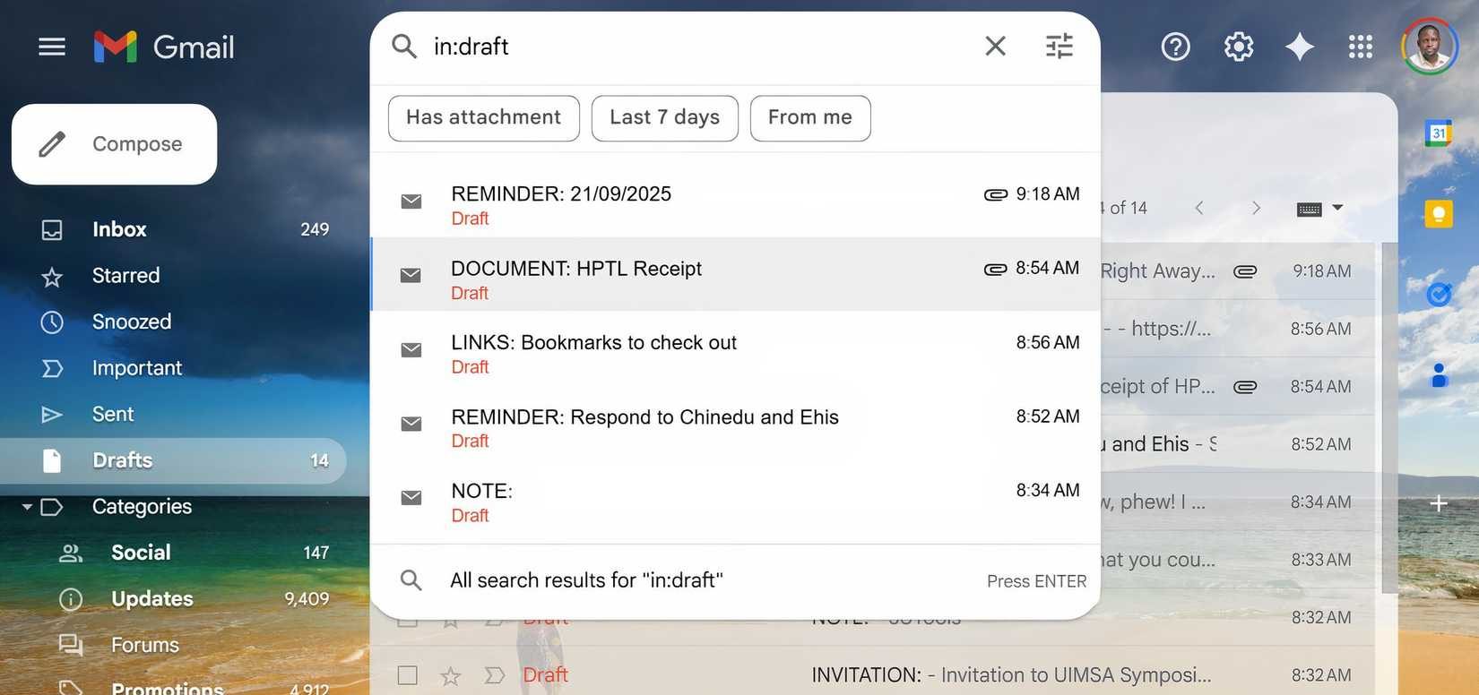Click the Updates info icon
The width and height of the screenshot is (1479, 695).
(x=71, y=599)
